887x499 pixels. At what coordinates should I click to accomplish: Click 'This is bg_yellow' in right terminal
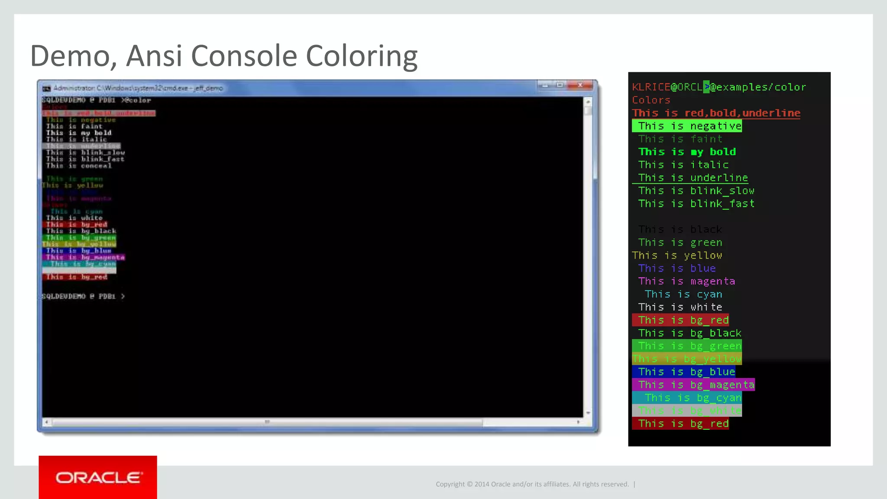click(x=687, y=359)
